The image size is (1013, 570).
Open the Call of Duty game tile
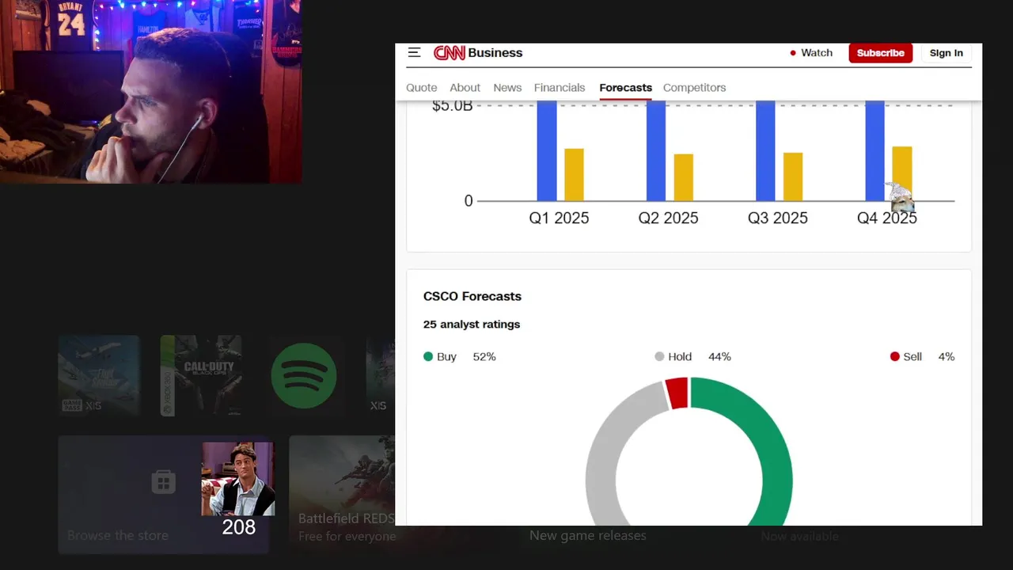click(x=201, y=375)
